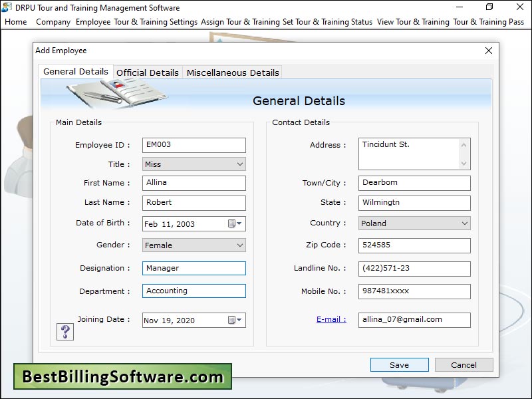Open the Tour & Training Settings menu
532x399 pixels.
(156, 22)
